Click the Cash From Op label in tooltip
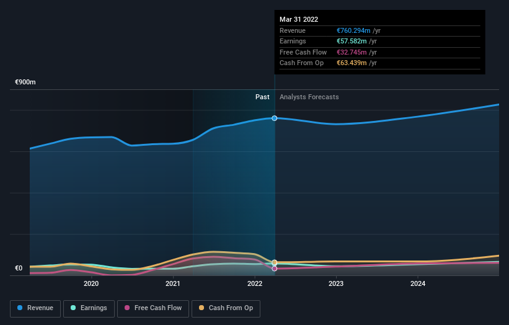The image size is (509, 325). click(301, 63)
